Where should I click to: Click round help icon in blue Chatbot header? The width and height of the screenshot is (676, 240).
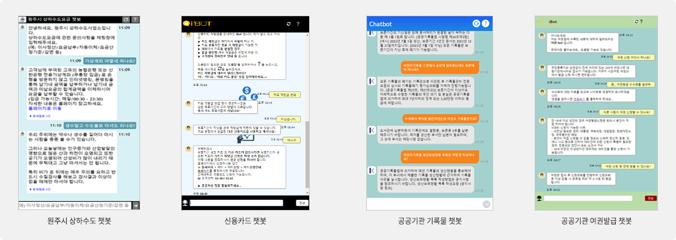point(486,23)
